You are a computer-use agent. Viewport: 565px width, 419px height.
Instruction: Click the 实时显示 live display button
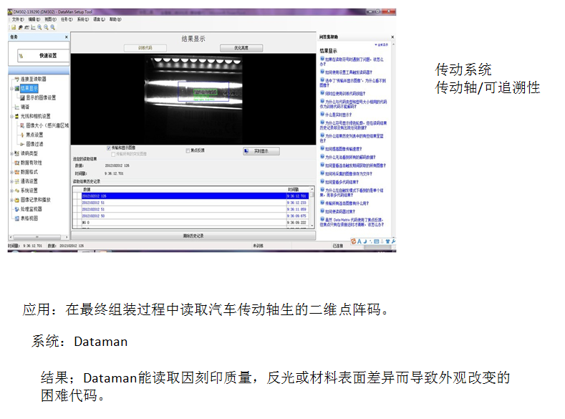tap(261, 151)
